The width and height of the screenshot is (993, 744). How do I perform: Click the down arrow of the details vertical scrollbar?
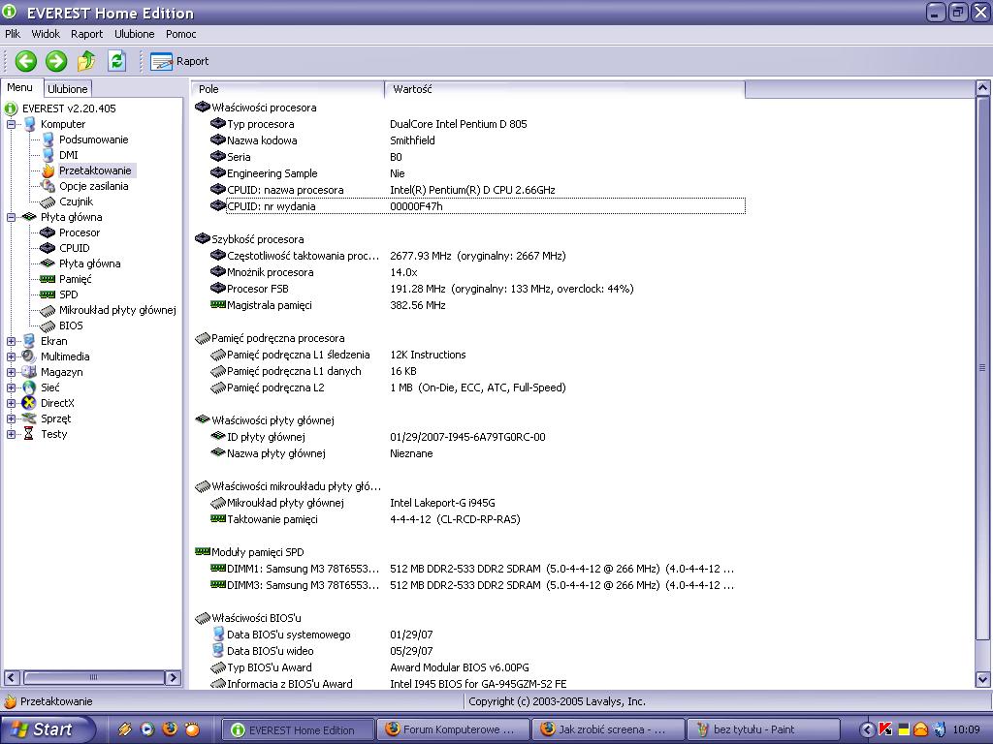click(982, 679)
